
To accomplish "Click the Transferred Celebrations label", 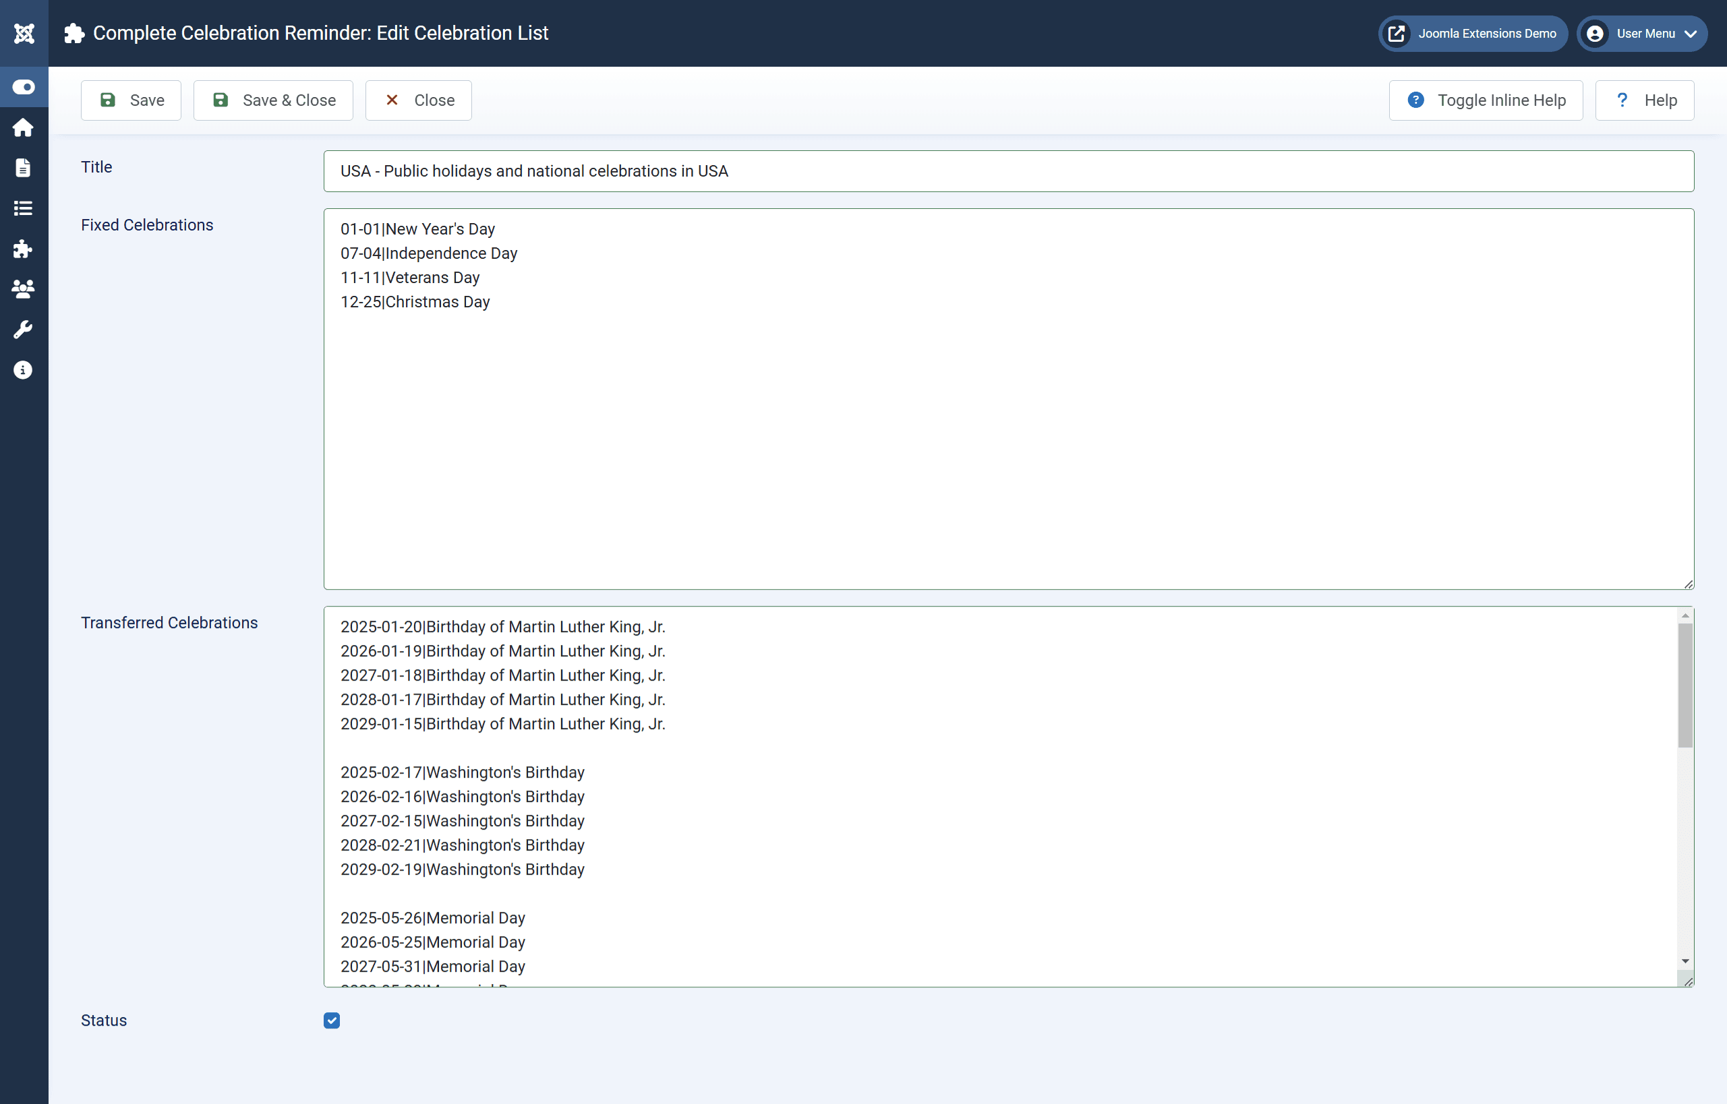I will coord(169,623).
